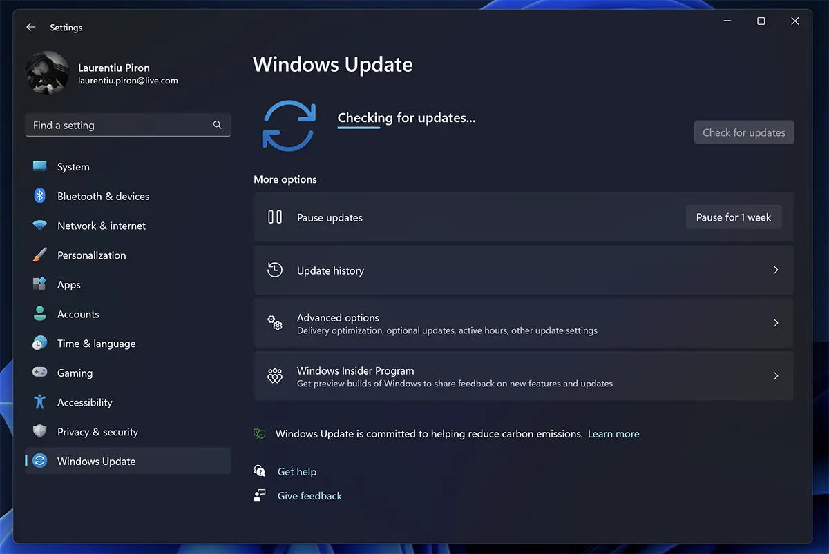Expand Advanced options chevron

tap(776, 323)
